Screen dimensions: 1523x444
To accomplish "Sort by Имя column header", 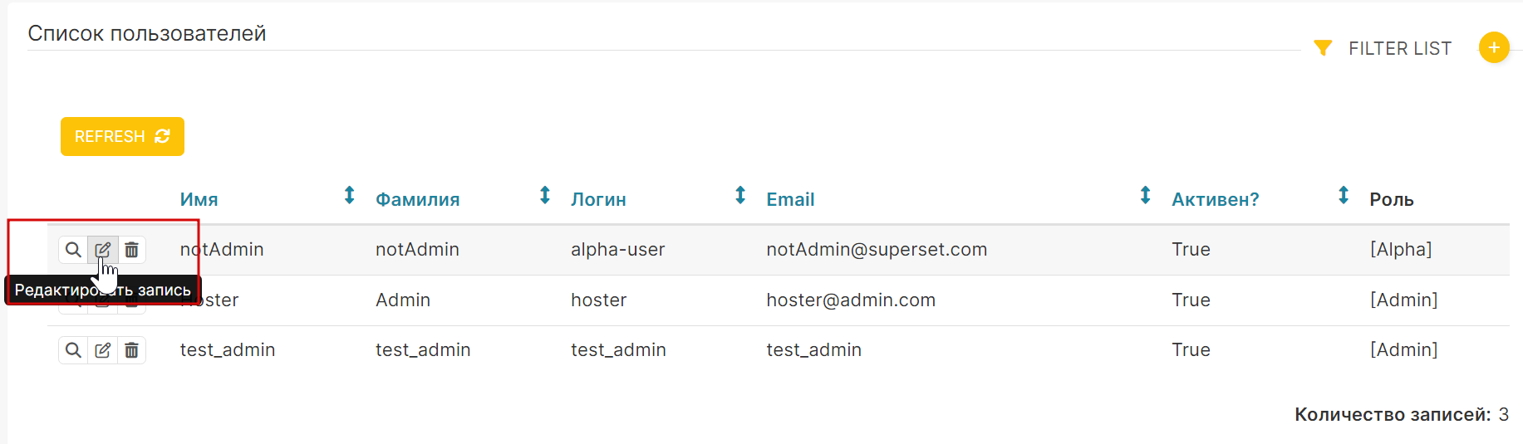I will pyautogui.click(x=199, y=199).
